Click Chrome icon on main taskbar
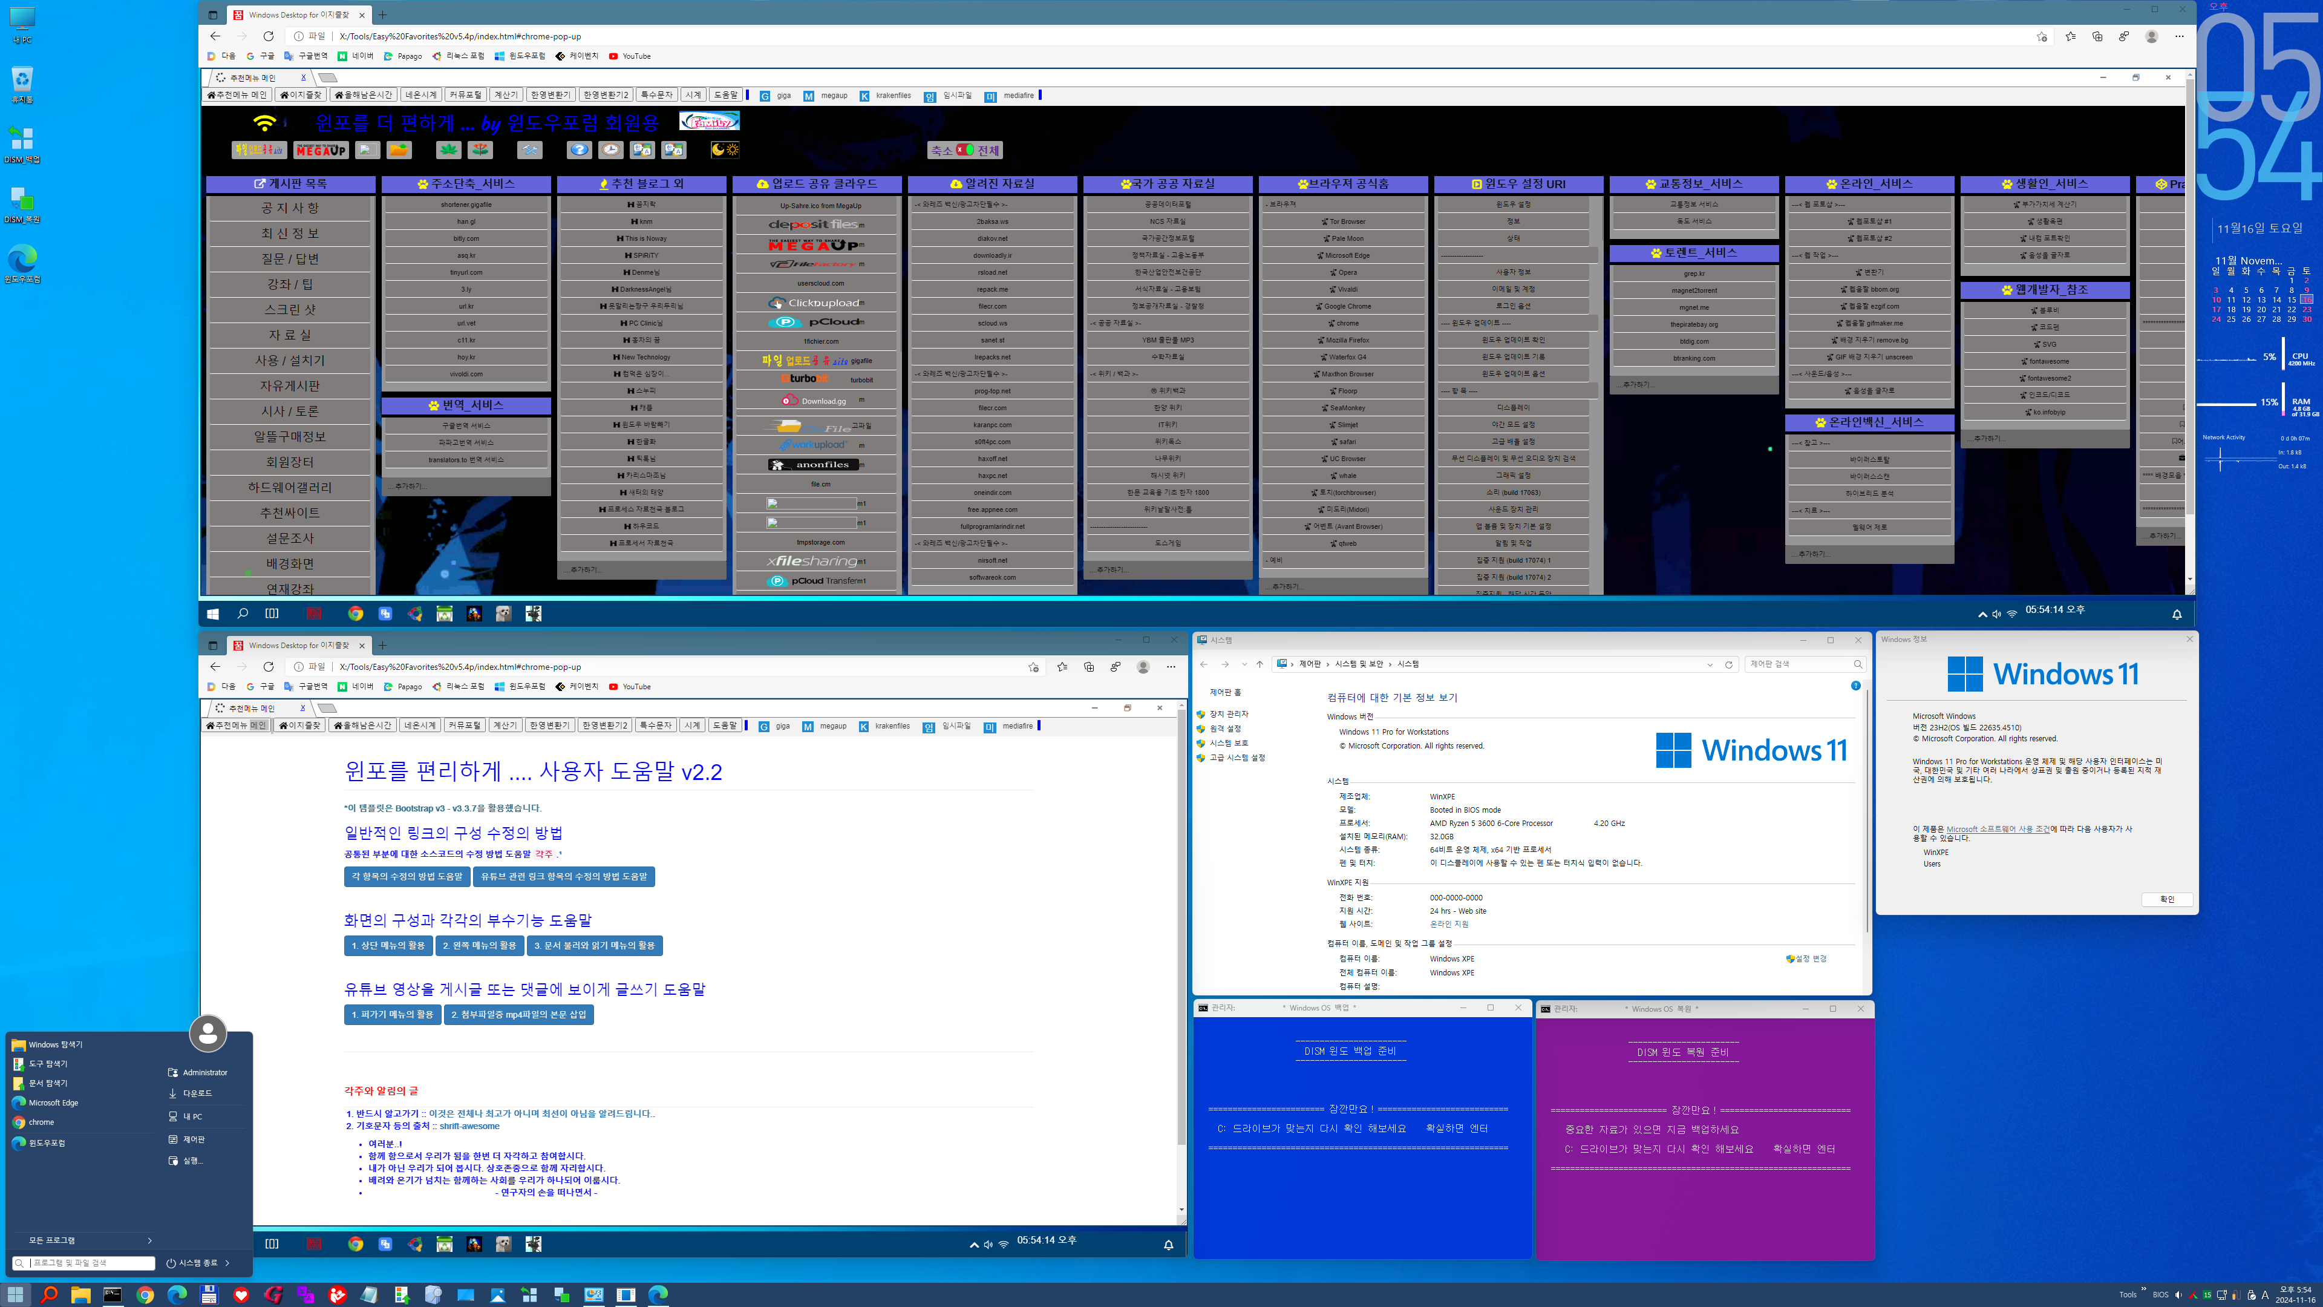Viewport: 2323px width, 1307px height. click(x=145, y=1296)
